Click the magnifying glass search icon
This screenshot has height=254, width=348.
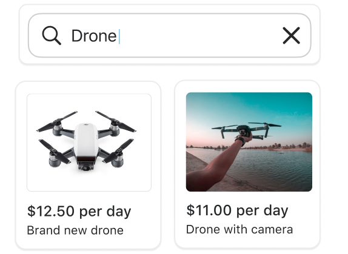52,36
